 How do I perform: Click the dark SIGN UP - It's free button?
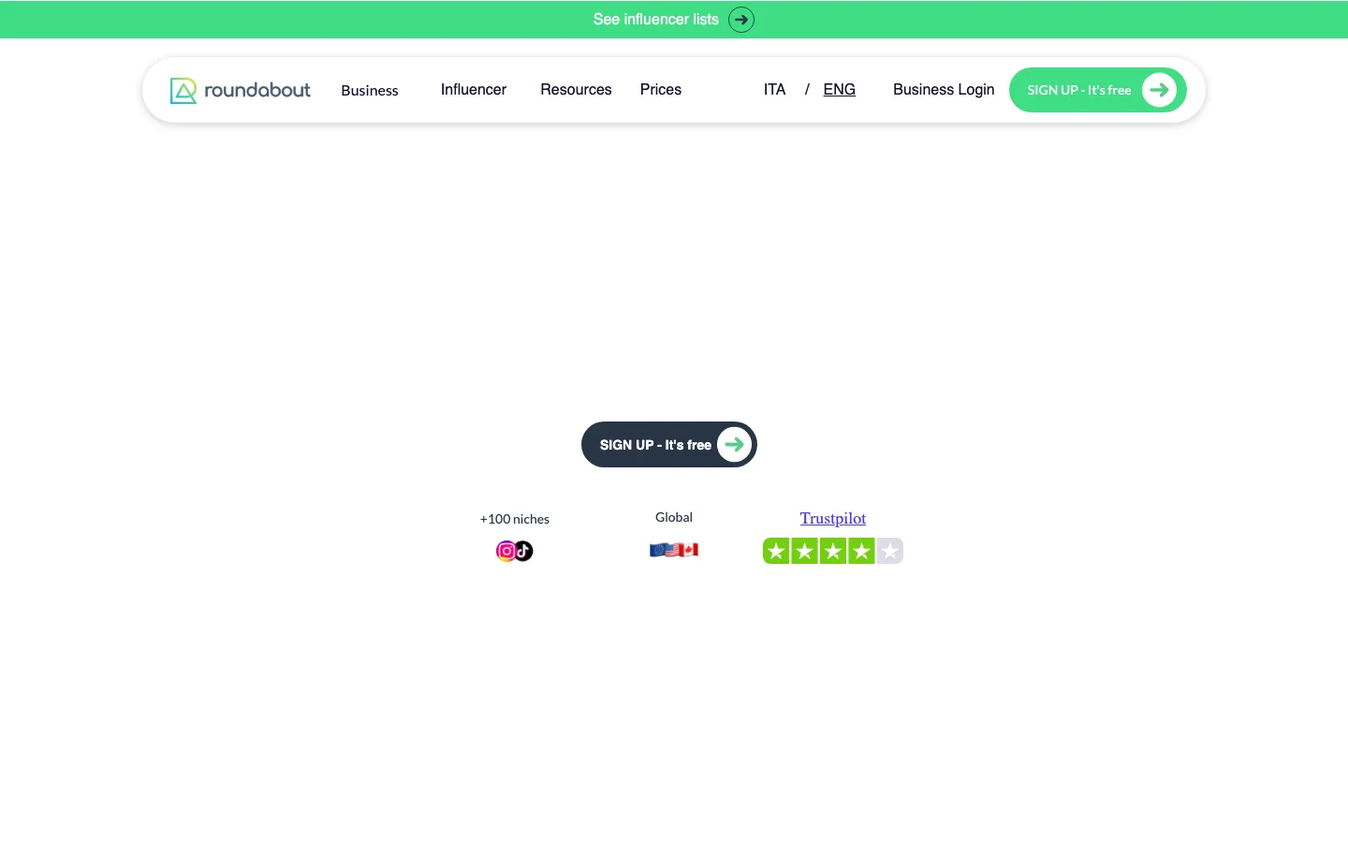tap(669, 445)
